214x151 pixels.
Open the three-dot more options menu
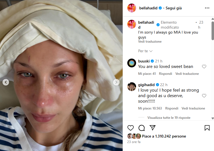pyautogui.click(x=207, y=8)
